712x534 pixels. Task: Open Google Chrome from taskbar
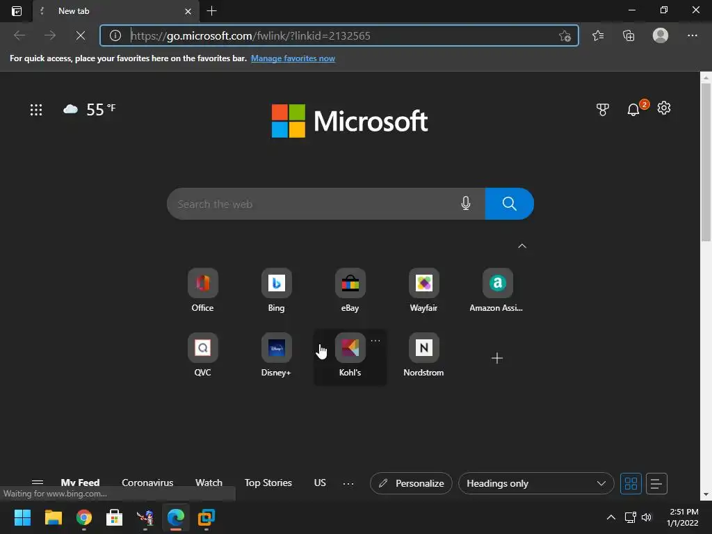(x=84, y=517)
